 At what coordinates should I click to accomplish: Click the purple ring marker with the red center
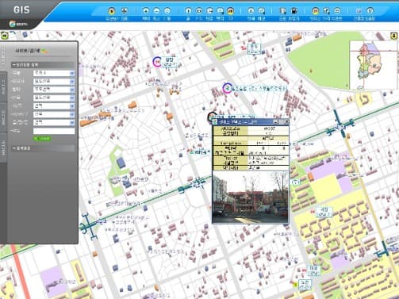point(157,62)
